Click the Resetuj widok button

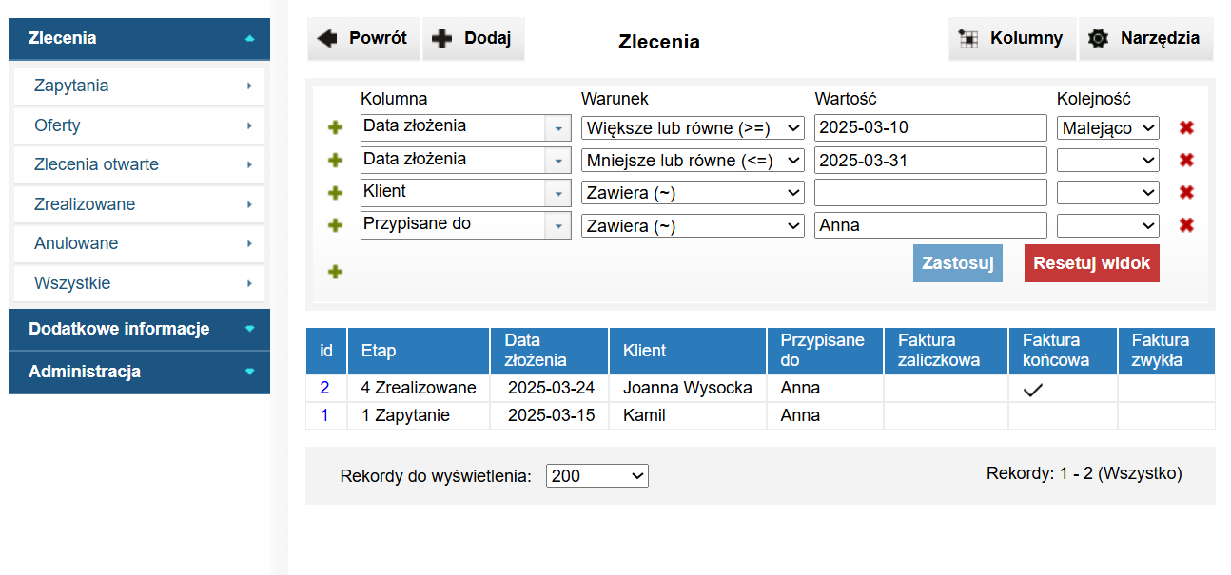pyautogui.click(x=1091, y=263)
